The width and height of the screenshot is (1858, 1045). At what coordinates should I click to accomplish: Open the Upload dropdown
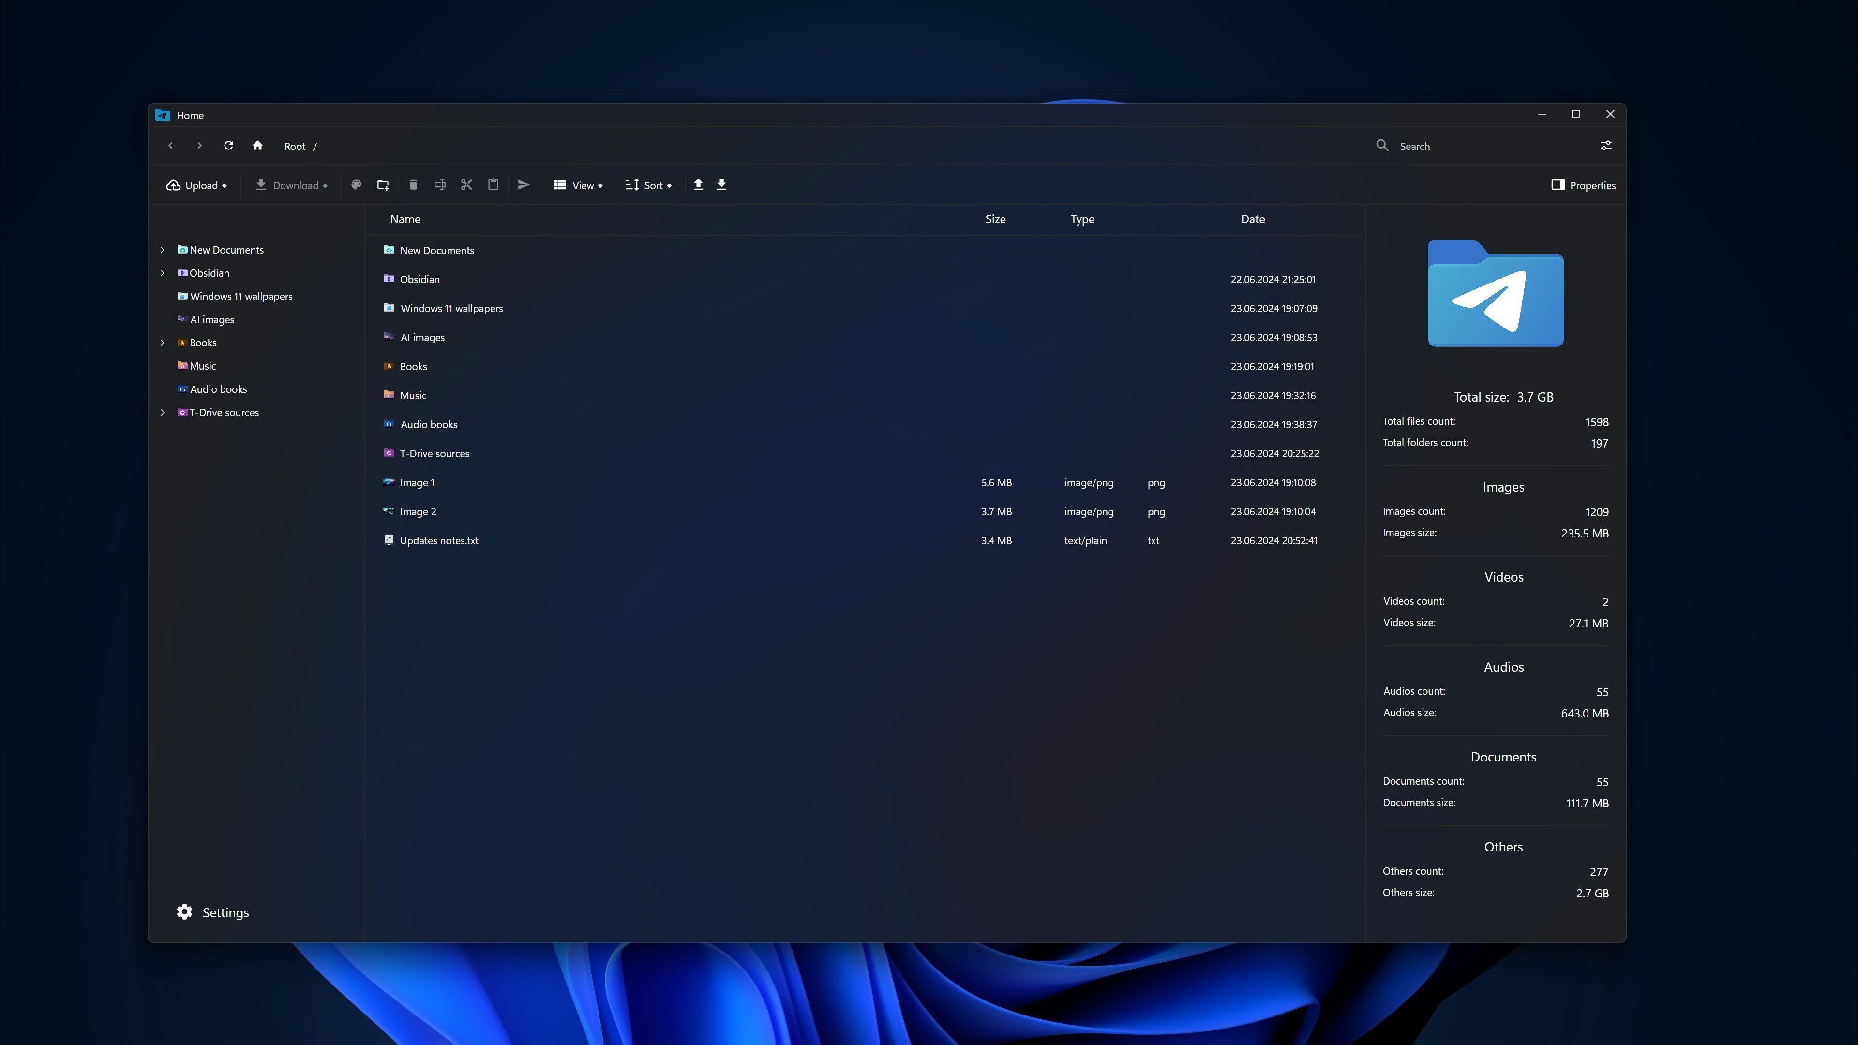[x=196, y=185]
